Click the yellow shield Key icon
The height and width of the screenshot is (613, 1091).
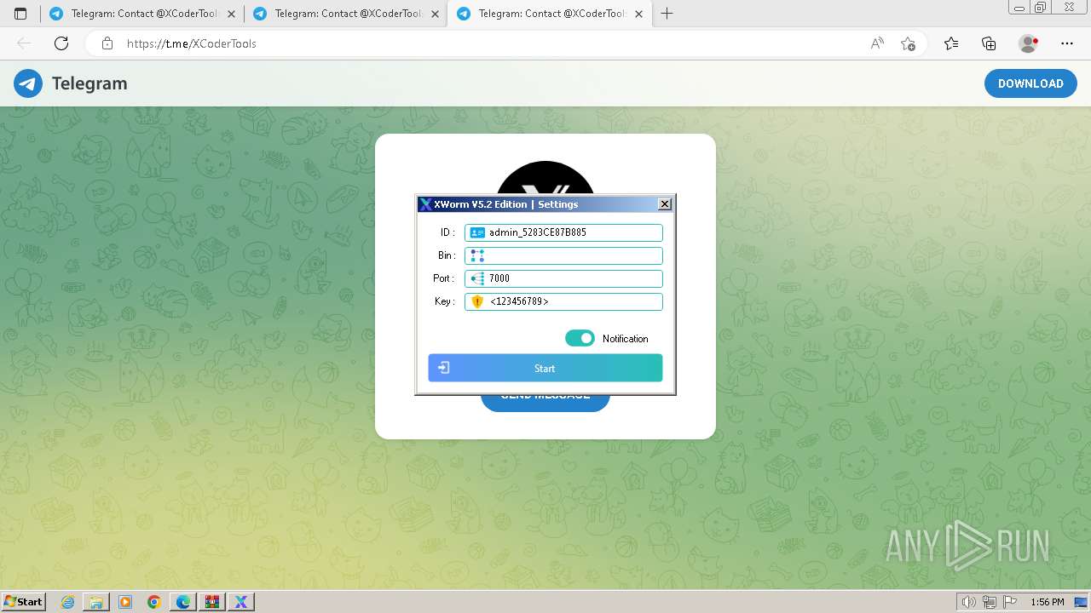pos(477,301)
